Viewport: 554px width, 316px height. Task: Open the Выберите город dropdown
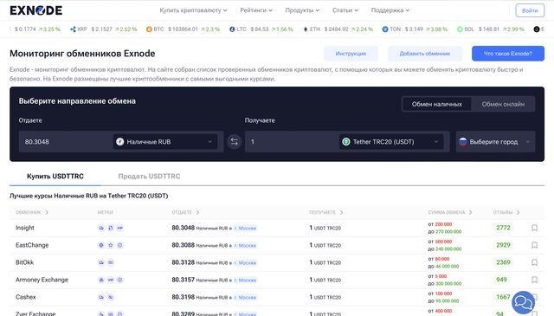click(x=495, y=142)
